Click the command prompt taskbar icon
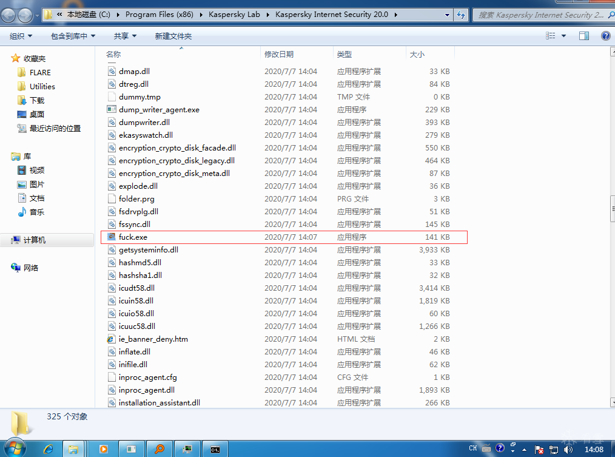The image size is (615, 457). pyautogui.click(x=215, y=449)
